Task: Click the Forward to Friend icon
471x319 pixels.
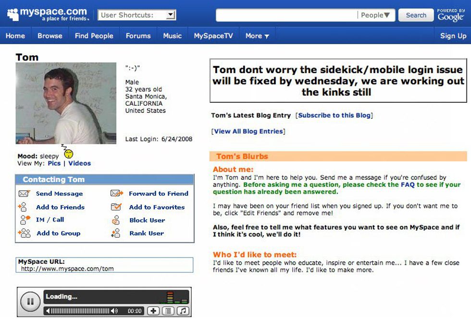Action: pyautogui.click(x=116, y=194)
